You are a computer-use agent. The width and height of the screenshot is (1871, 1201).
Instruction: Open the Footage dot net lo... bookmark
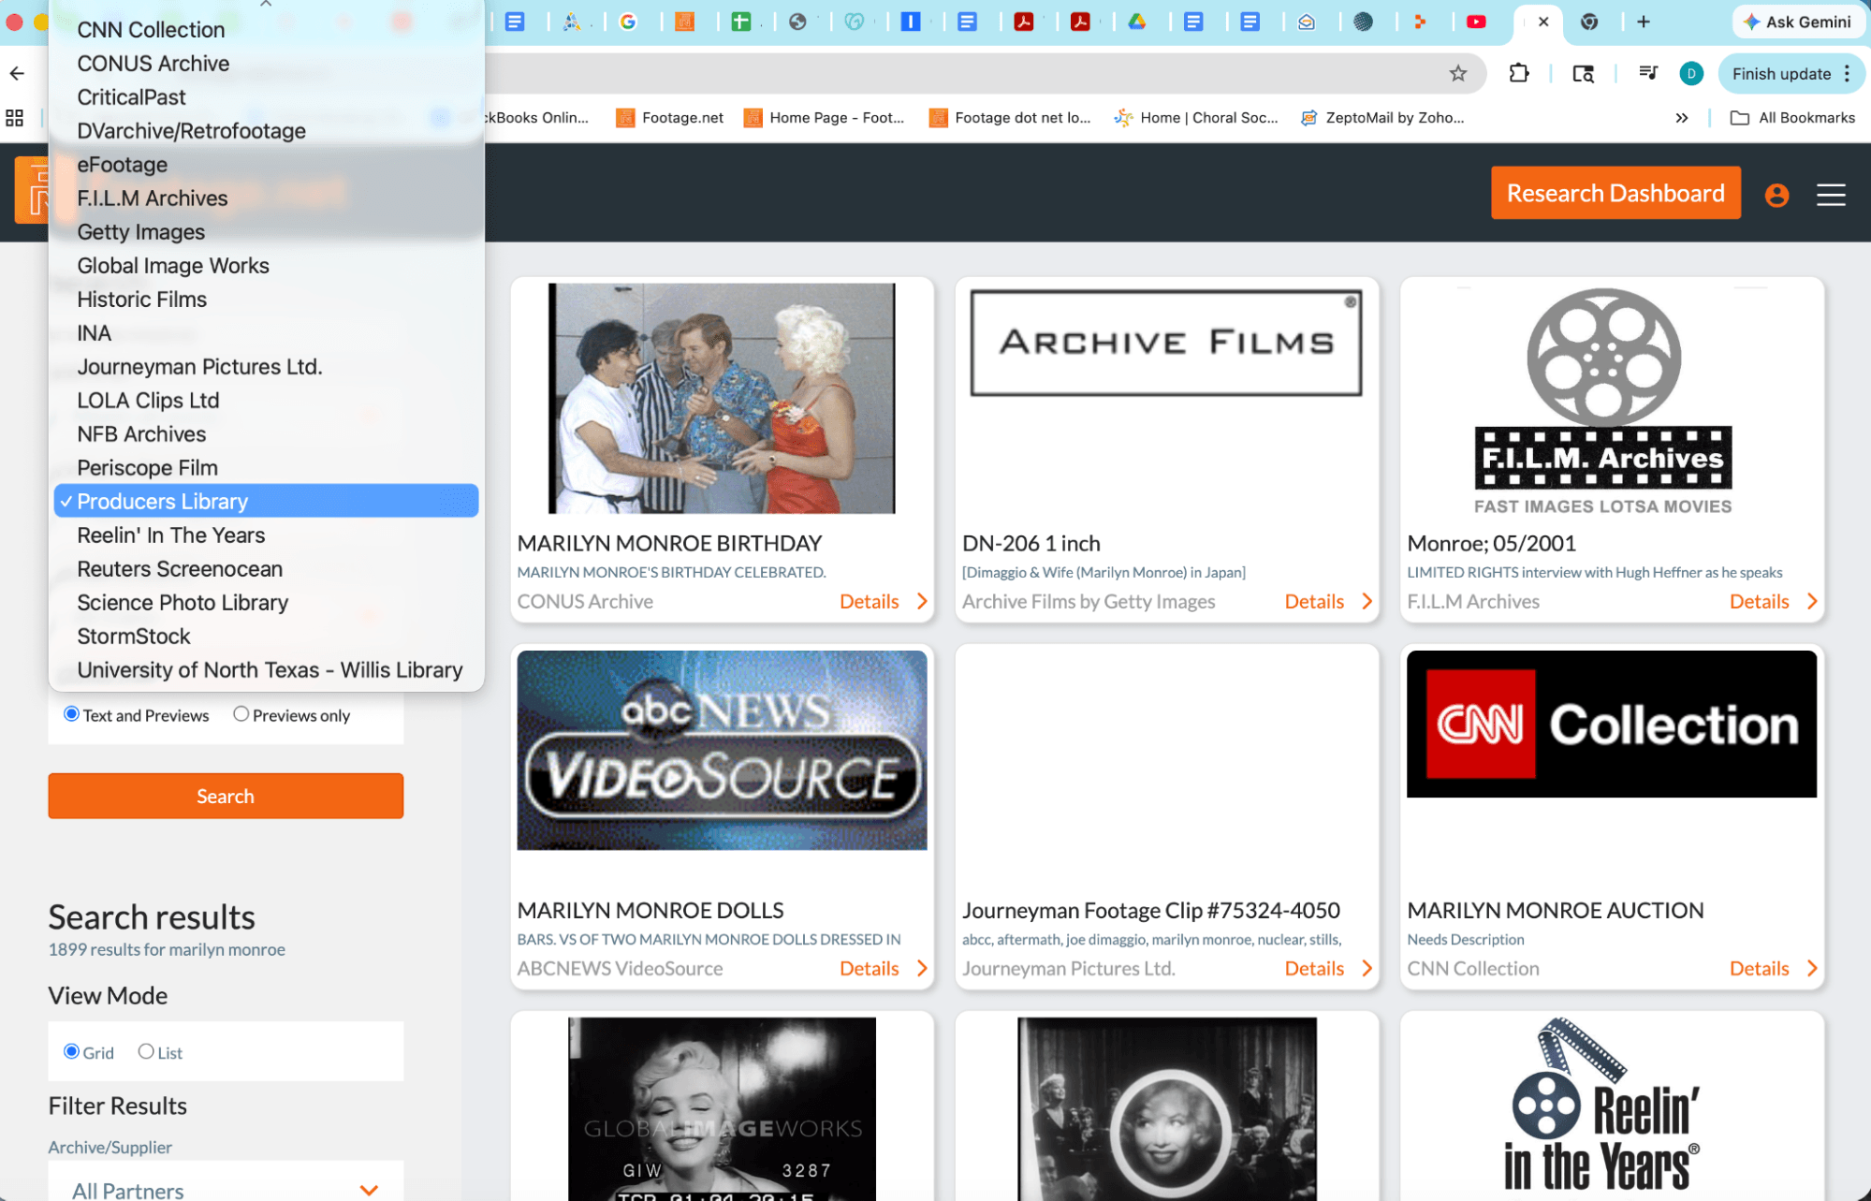tap(1010, 118)
